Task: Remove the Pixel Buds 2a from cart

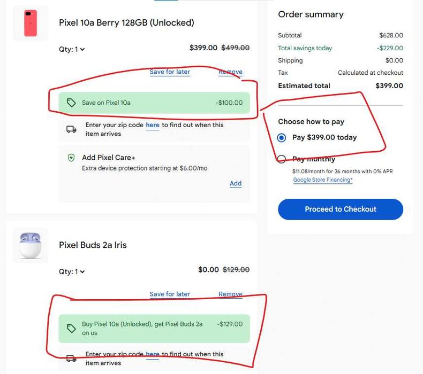Action: tap(230, 294)
